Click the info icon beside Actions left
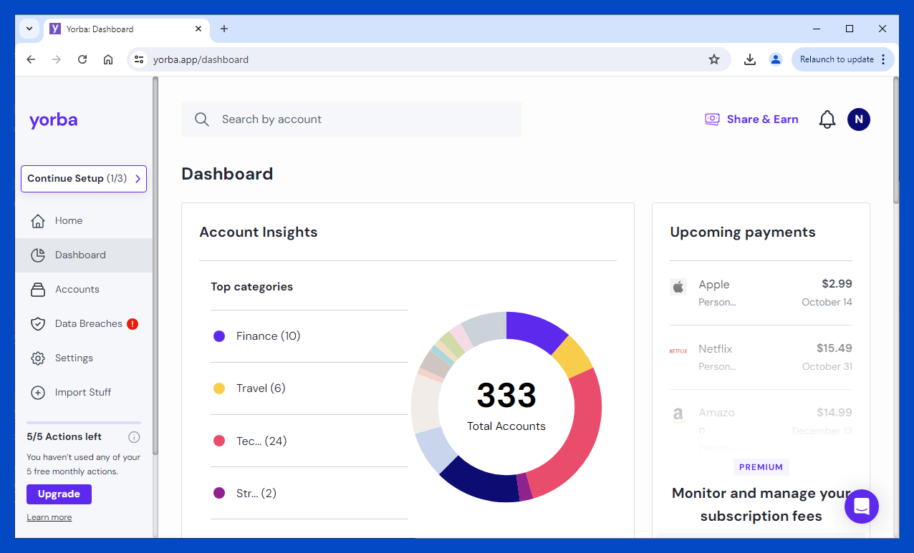This screenshot has width=914, height=553. point(134,437)
